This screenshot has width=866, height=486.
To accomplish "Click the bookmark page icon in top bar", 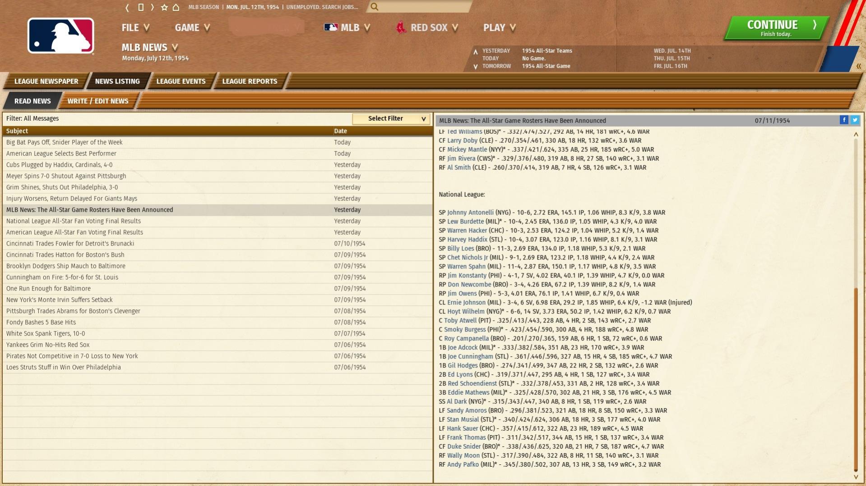I will [x=141, y=7].
